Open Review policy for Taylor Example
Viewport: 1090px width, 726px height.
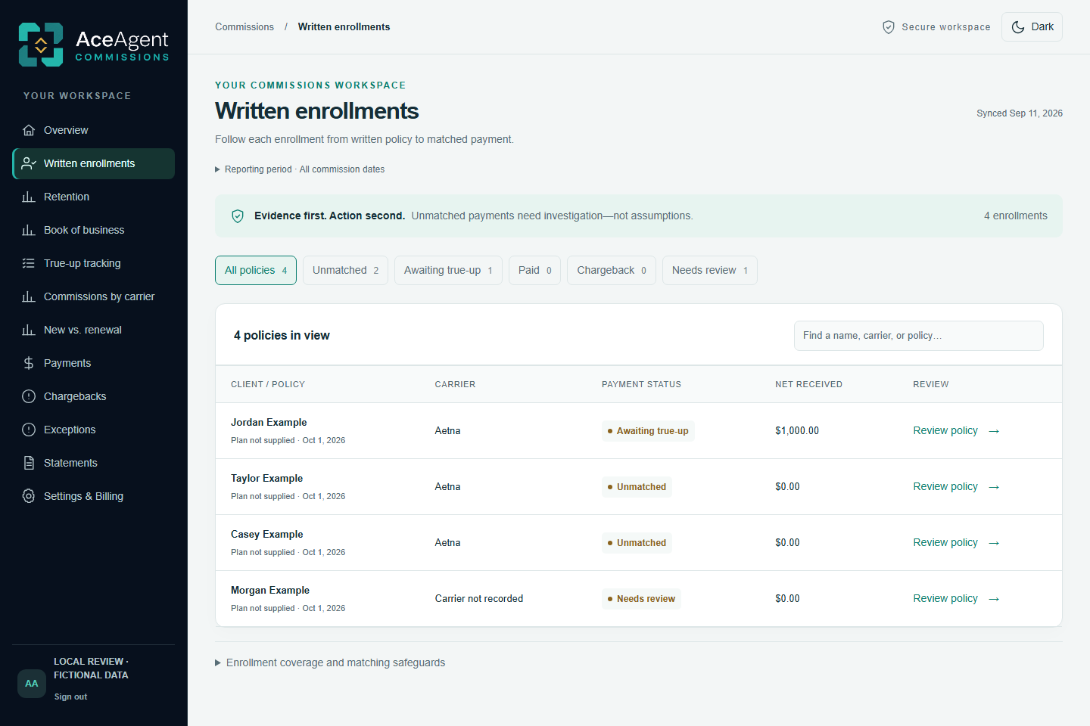point(956,487)
